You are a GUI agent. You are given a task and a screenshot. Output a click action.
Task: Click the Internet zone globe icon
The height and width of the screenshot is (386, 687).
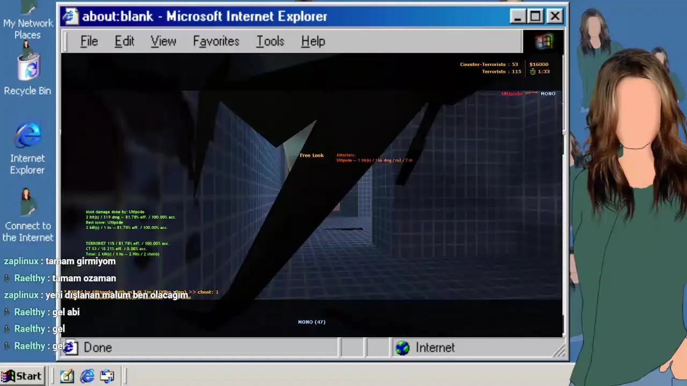pyautogui.click(x=403, y=348)
